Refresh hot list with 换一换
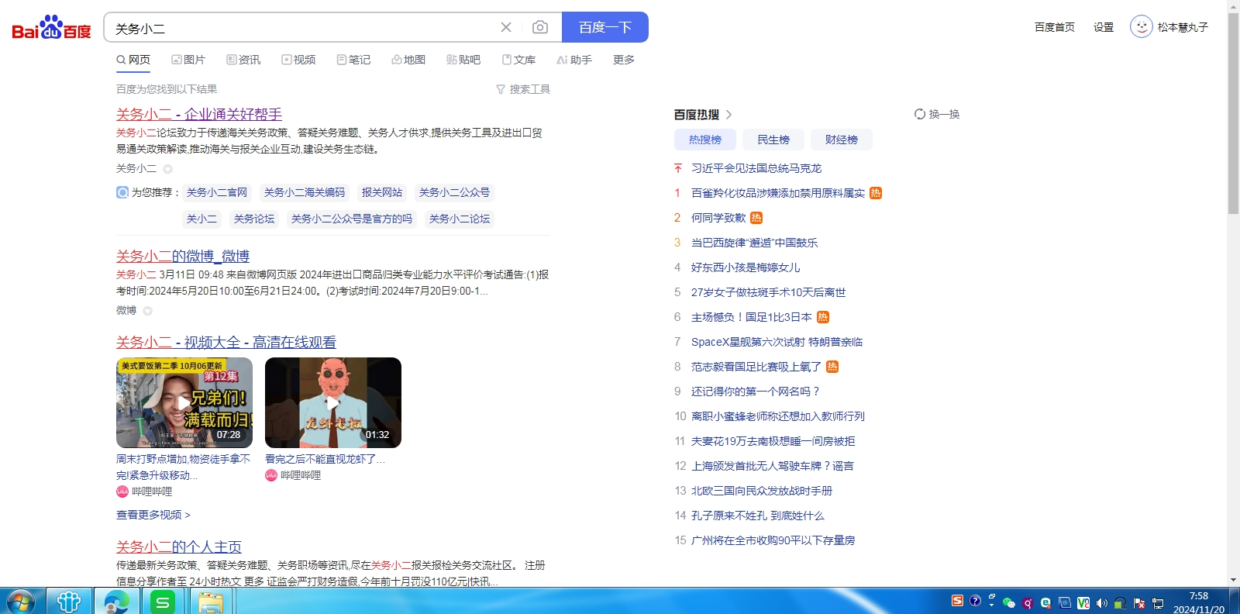This screenshot has height=614, width=1240. pyautogui.click(x=937, y=114)
